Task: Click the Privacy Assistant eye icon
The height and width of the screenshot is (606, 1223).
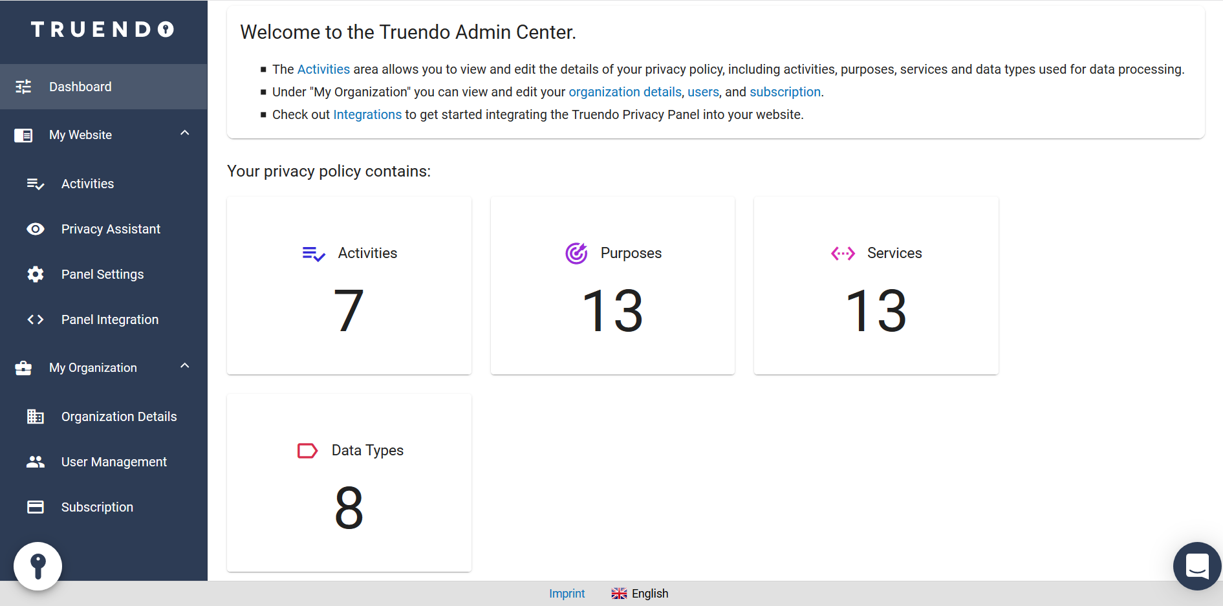Action: point(36,229)
